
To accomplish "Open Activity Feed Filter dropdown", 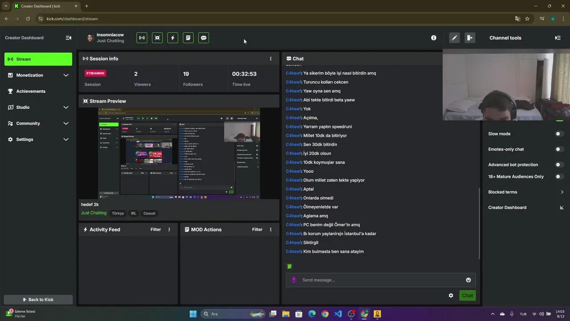I will pyautogui.click(x=155, y=230).
